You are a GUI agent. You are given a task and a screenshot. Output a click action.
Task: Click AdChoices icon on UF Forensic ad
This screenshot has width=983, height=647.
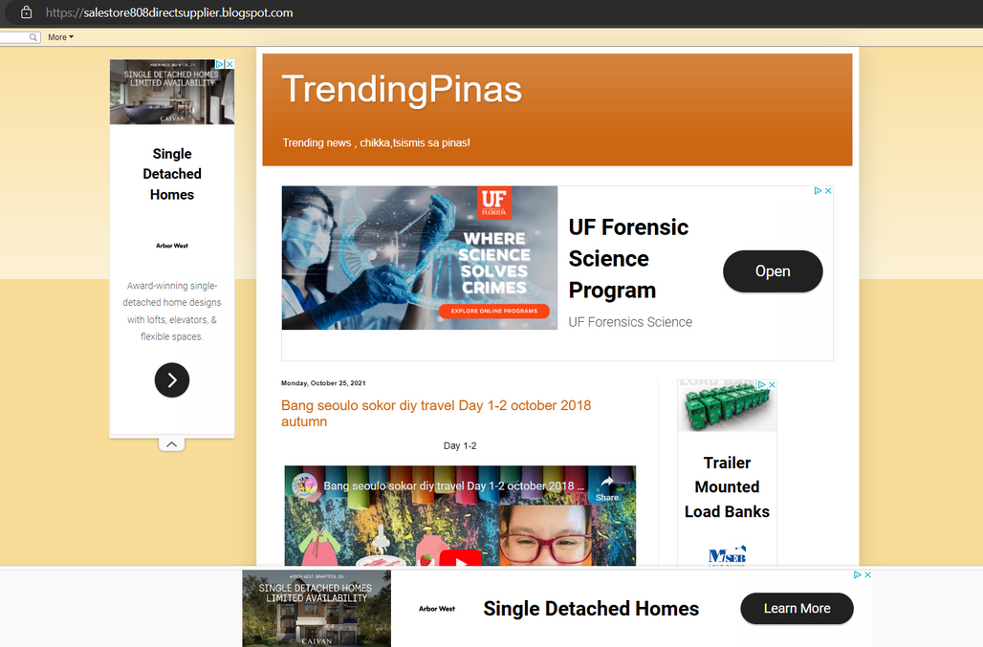pos(818,191)
